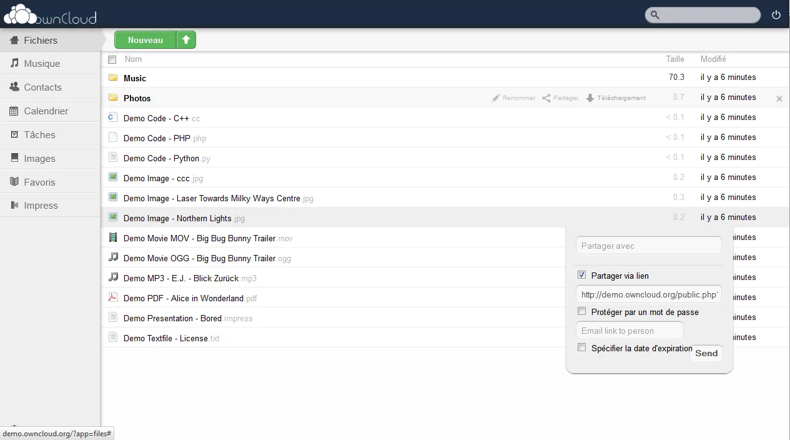
Task: Enable Spécifier la date d'expiration
Action: [x=582, y=347]
